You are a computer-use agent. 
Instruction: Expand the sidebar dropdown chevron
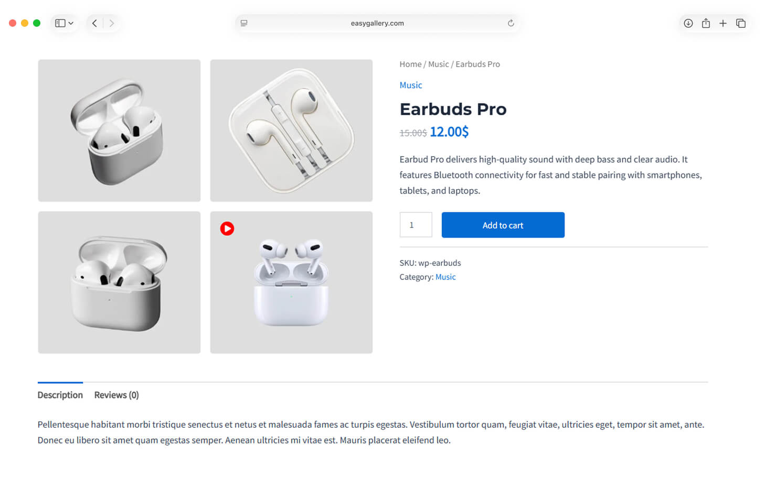[x=71, y=23]
